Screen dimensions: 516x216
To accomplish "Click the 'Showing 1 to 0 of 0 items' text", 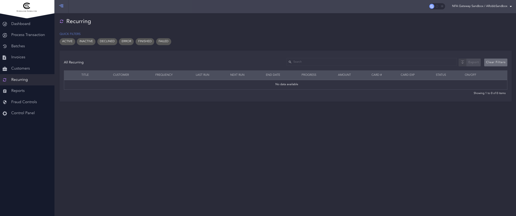I will coord(489,93).
